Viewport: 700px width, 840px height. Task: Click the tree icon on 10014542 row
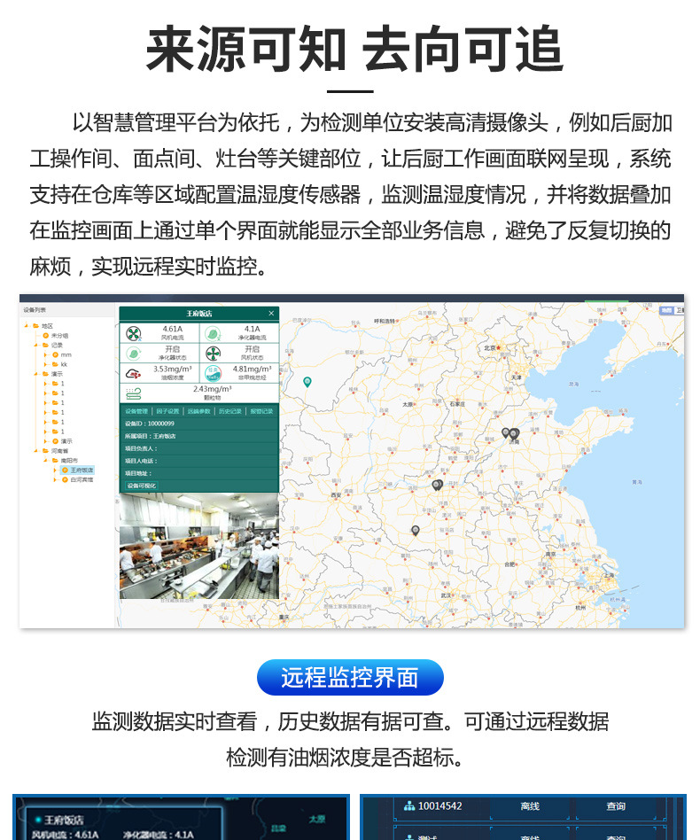(409, 805)
